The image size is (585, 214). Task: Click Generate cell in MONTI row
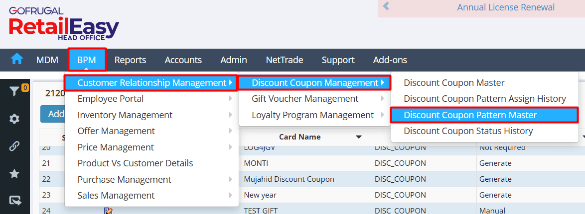click(531, 163)
